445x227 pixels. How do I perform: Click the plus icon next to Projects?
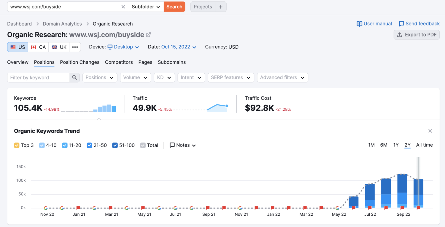[x=220, y=7]
